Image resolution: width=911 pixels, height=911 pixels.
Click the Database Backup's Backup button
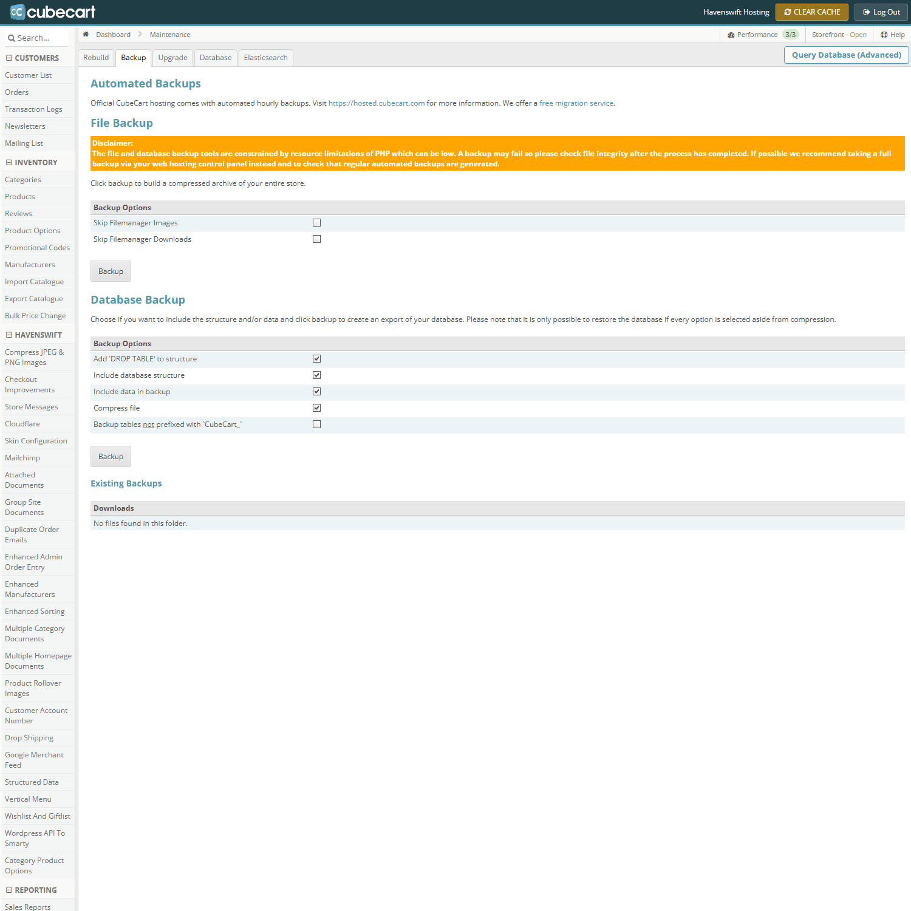tap(111, 457)
